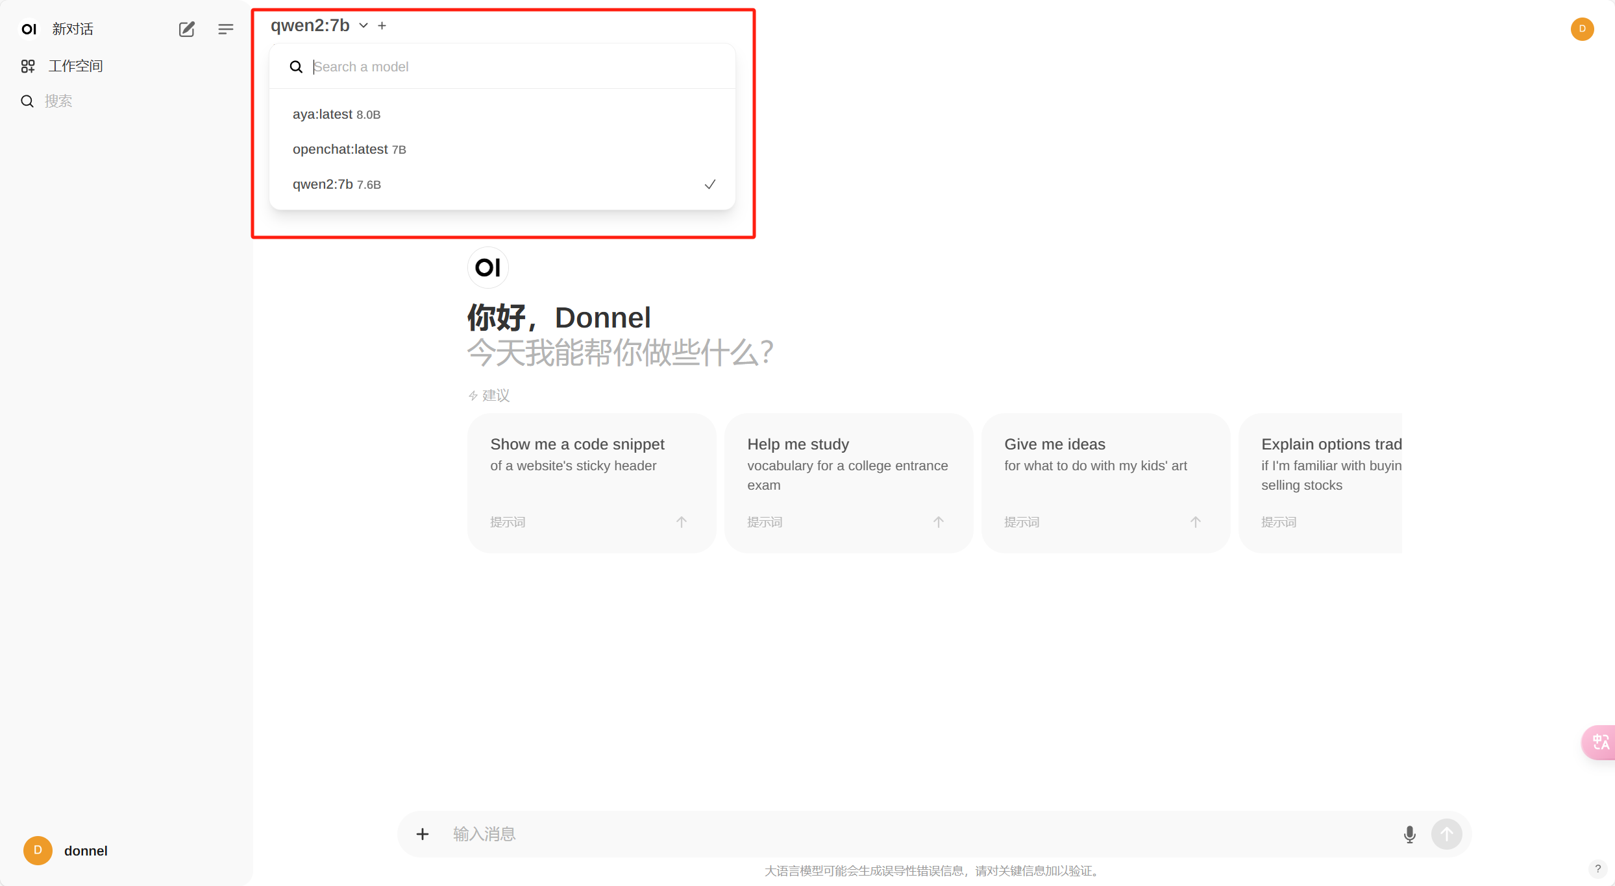
Task: Open the orange D profile avatar top right
Action: (1582, 29)
